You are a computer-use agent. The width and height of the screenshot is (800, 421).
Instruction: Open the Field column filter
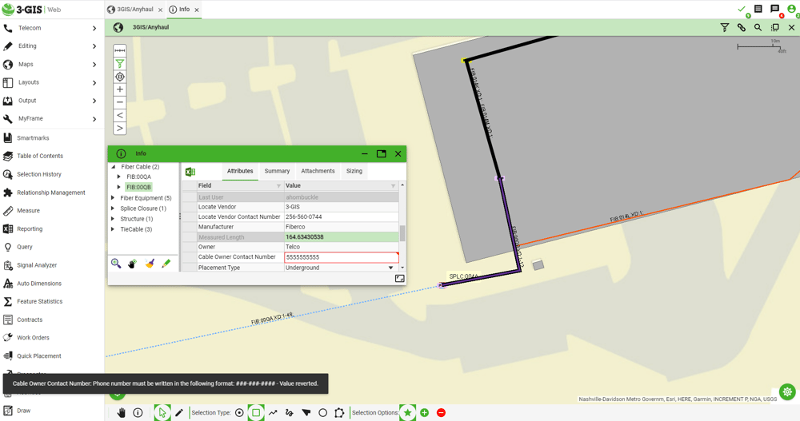(x=278, y=185)
